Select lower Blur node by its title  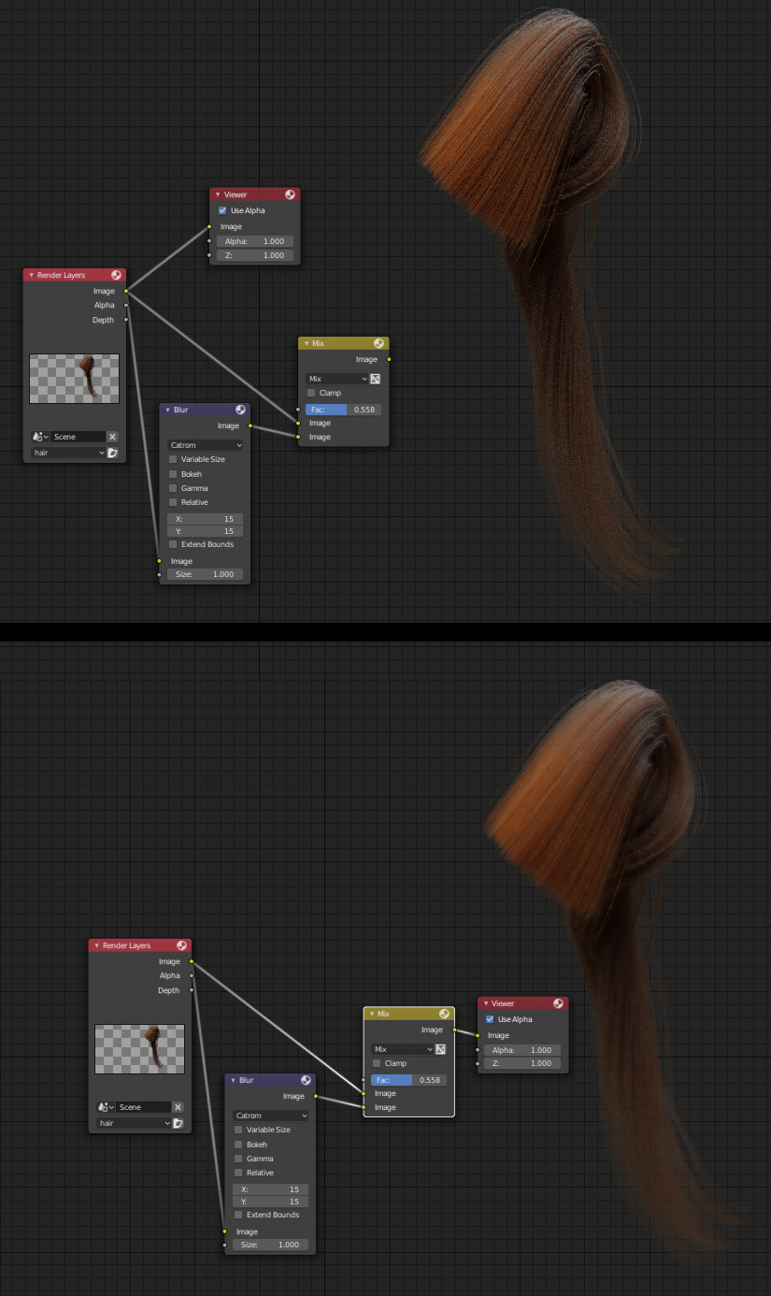click(246, 1080)
